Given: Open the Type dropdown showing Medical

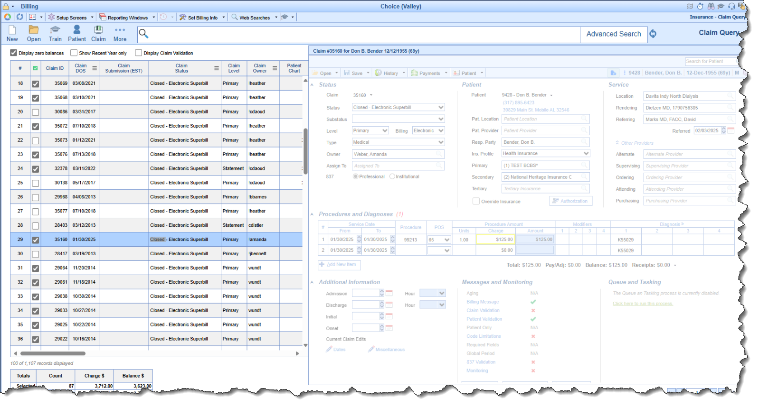Looking at the screenshot, I should pyautogui.click(x=441, y=142).
